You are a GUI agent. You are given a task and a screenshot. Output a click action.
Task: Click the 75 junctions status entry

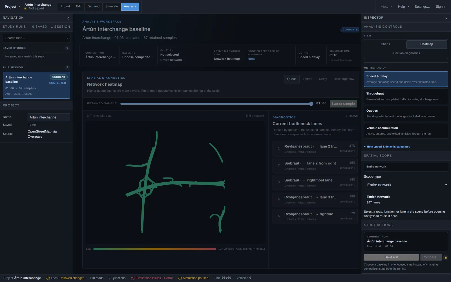coord(117,278)
